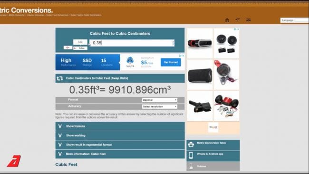Click the small advertiser logo below product ads
This screenshot has height=174, width=309.
pos(213,127)
